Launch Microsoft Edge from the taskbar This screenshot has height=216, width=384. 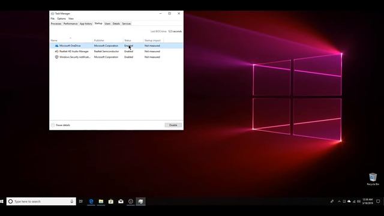[x=91, y=202]
